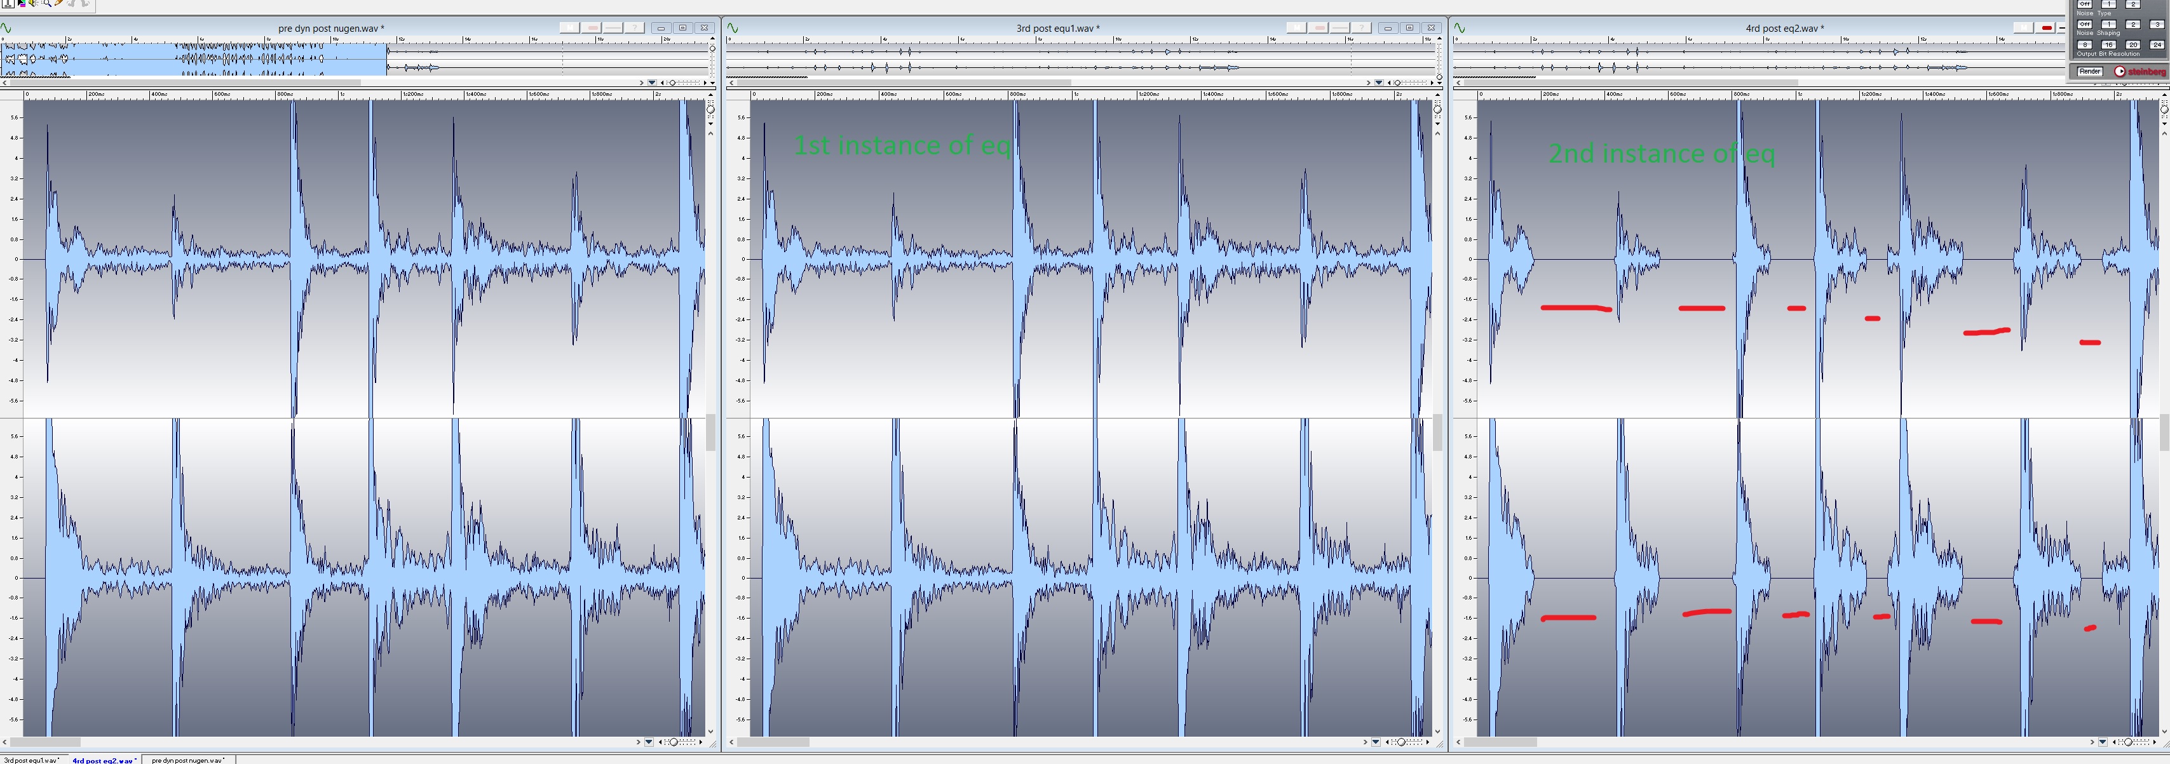Click the M button in 3rd post equ1 window
Viewport: 2170px width, 764px height.
click(1298, 28)
